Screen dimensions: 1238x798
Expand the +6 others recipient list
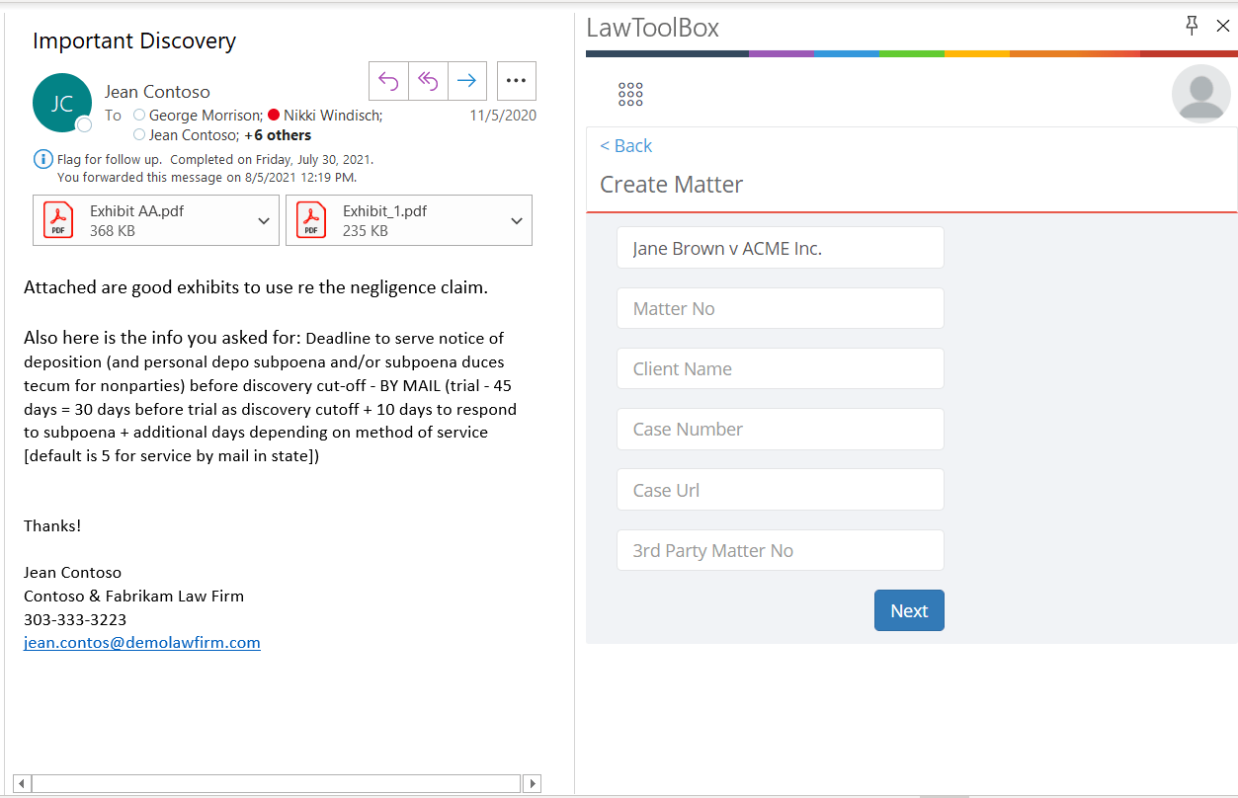click(278, 134)
